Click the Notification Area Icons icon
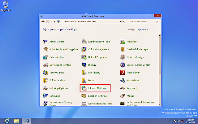 [84, 104]
